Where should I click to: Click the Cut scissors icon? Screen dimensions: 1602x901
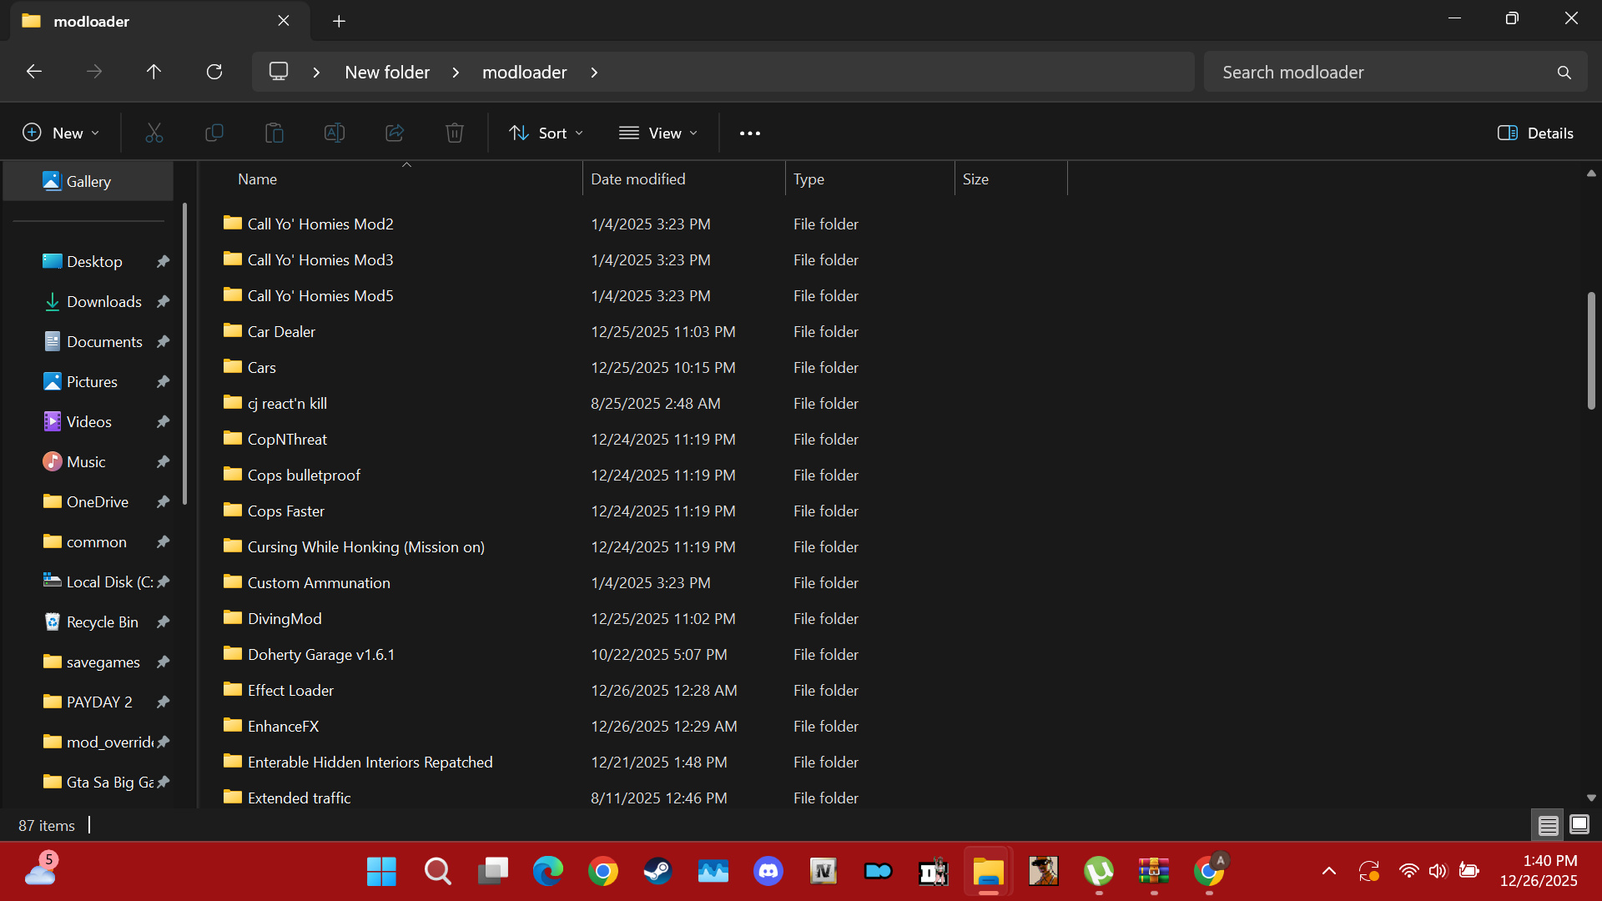pyautogui.click(x=154, y=133)
